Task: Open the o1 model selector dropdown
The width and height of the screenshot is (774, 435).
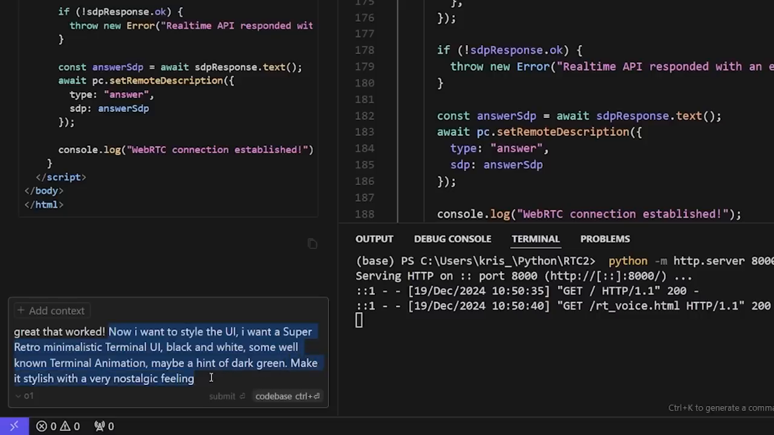Action: (24, 396)
